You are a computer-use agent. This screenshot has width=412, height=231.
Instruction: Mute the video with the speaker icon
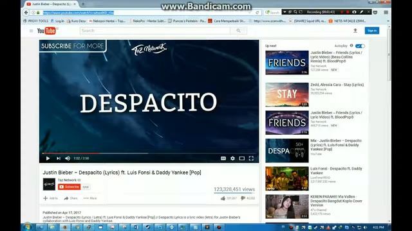(x=68, y=158)
